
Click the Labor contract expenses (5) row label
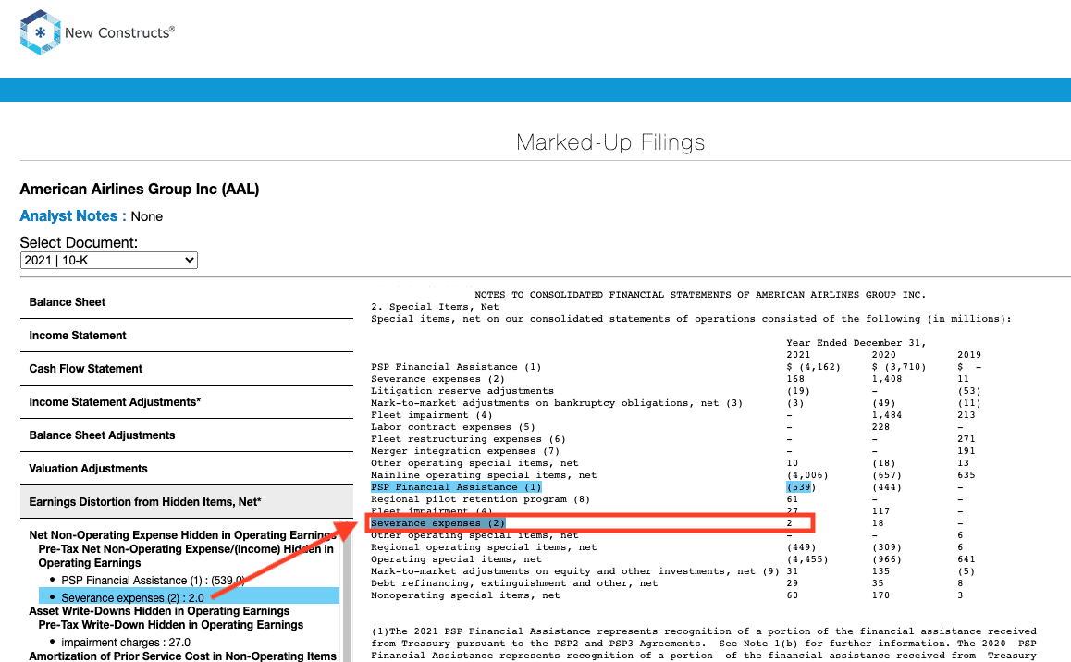[453, 427]
